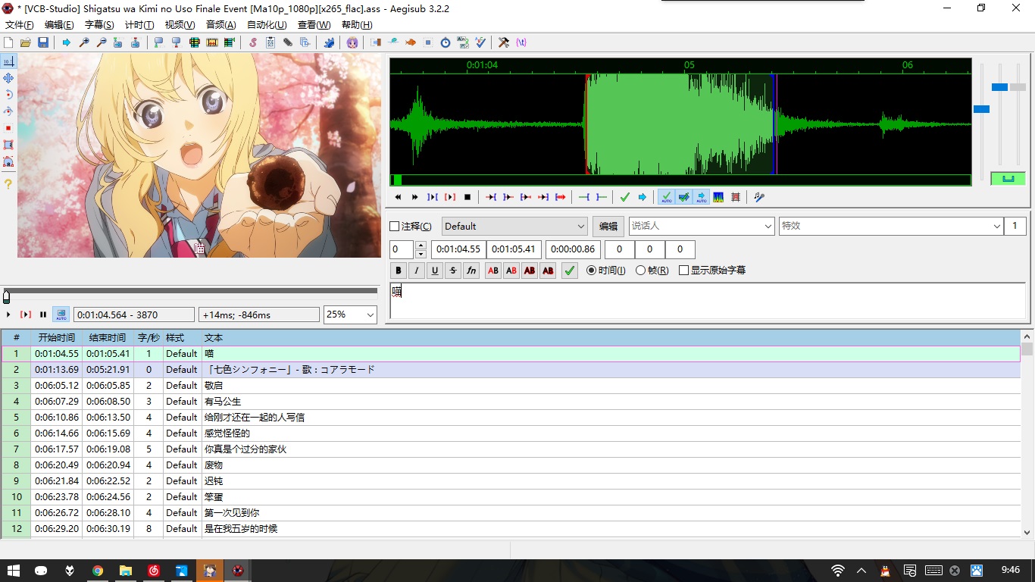
Task: Select the standard crosshair video tool
Action: pyautogui.click(x=8, y=61)
